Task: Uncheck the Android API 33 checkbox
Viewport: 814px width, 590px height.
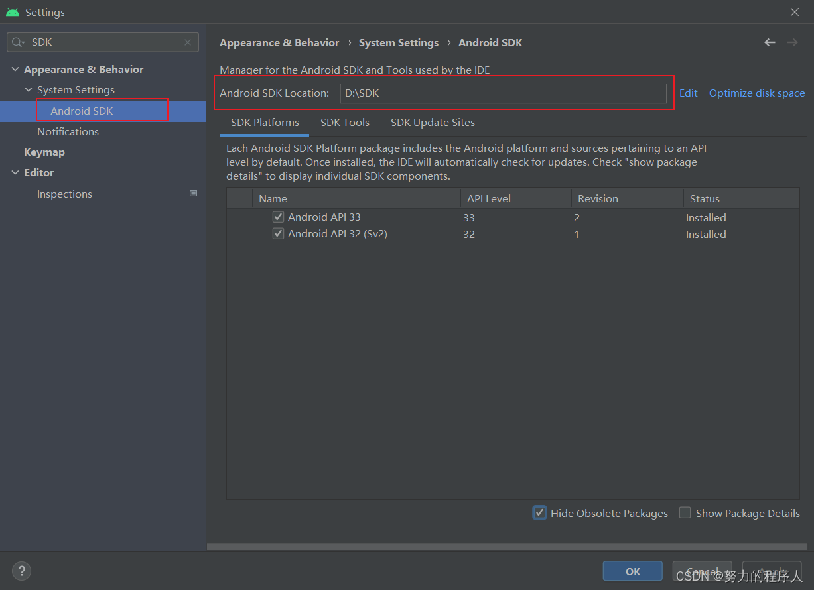Action: coord(279,217)
